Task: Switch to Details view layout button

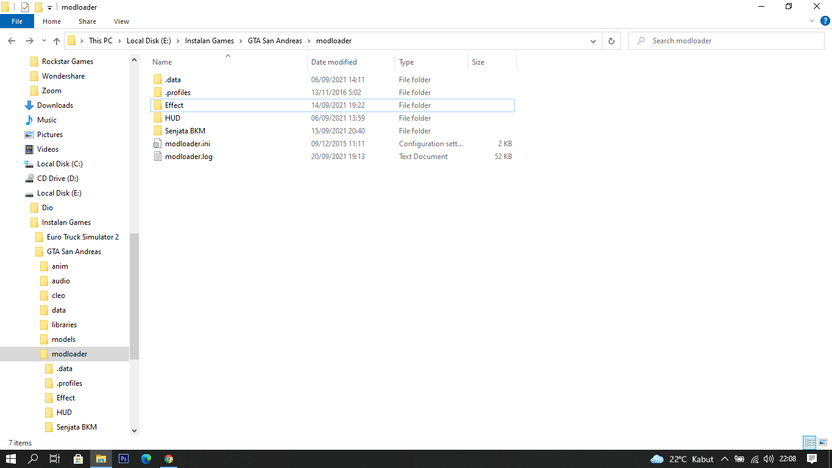Action: pyautogui.click(x=810, y=443)
